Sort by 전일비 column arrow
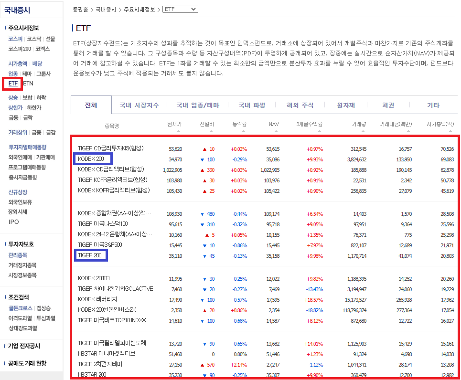Screen dimensions: 461x380 pos(211,131)
